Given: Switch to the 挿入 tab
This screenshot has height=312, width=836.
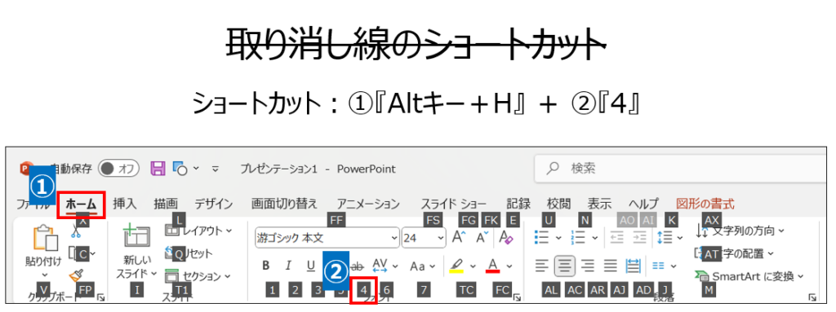Looking at the screenshot, I should (125, 204).
